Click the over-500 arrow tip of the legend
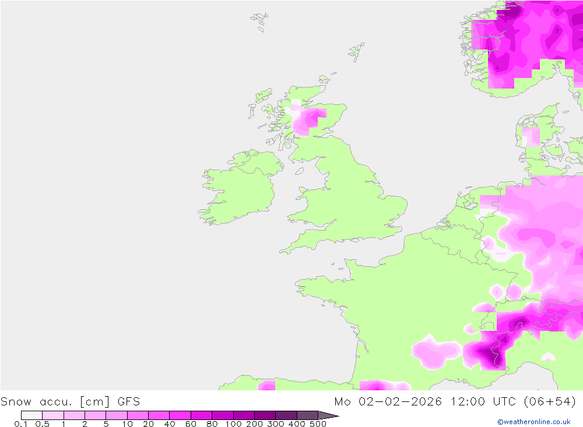583x427 pixels. [328, 415]
